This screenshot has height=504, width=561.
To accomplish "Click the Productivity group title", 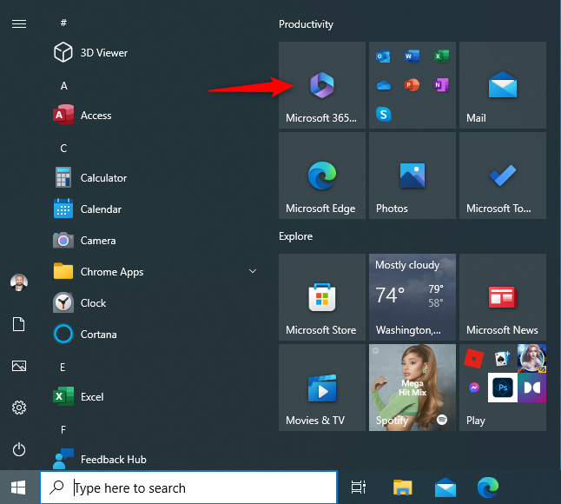I will 306,24.
